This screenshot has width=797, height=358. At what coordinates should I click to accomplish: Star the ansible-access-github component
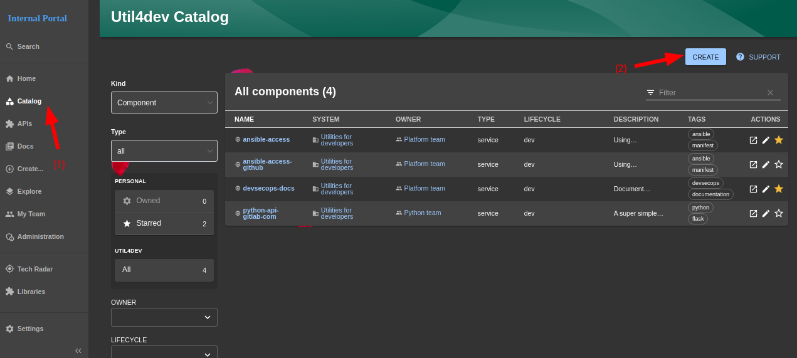(779, 164)
